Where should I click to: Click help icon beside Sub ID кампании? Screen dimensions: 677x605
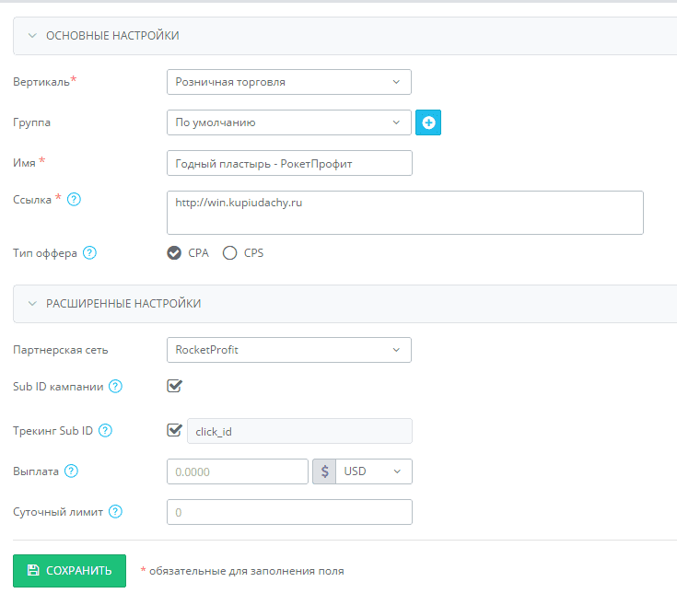coord(115,386)
